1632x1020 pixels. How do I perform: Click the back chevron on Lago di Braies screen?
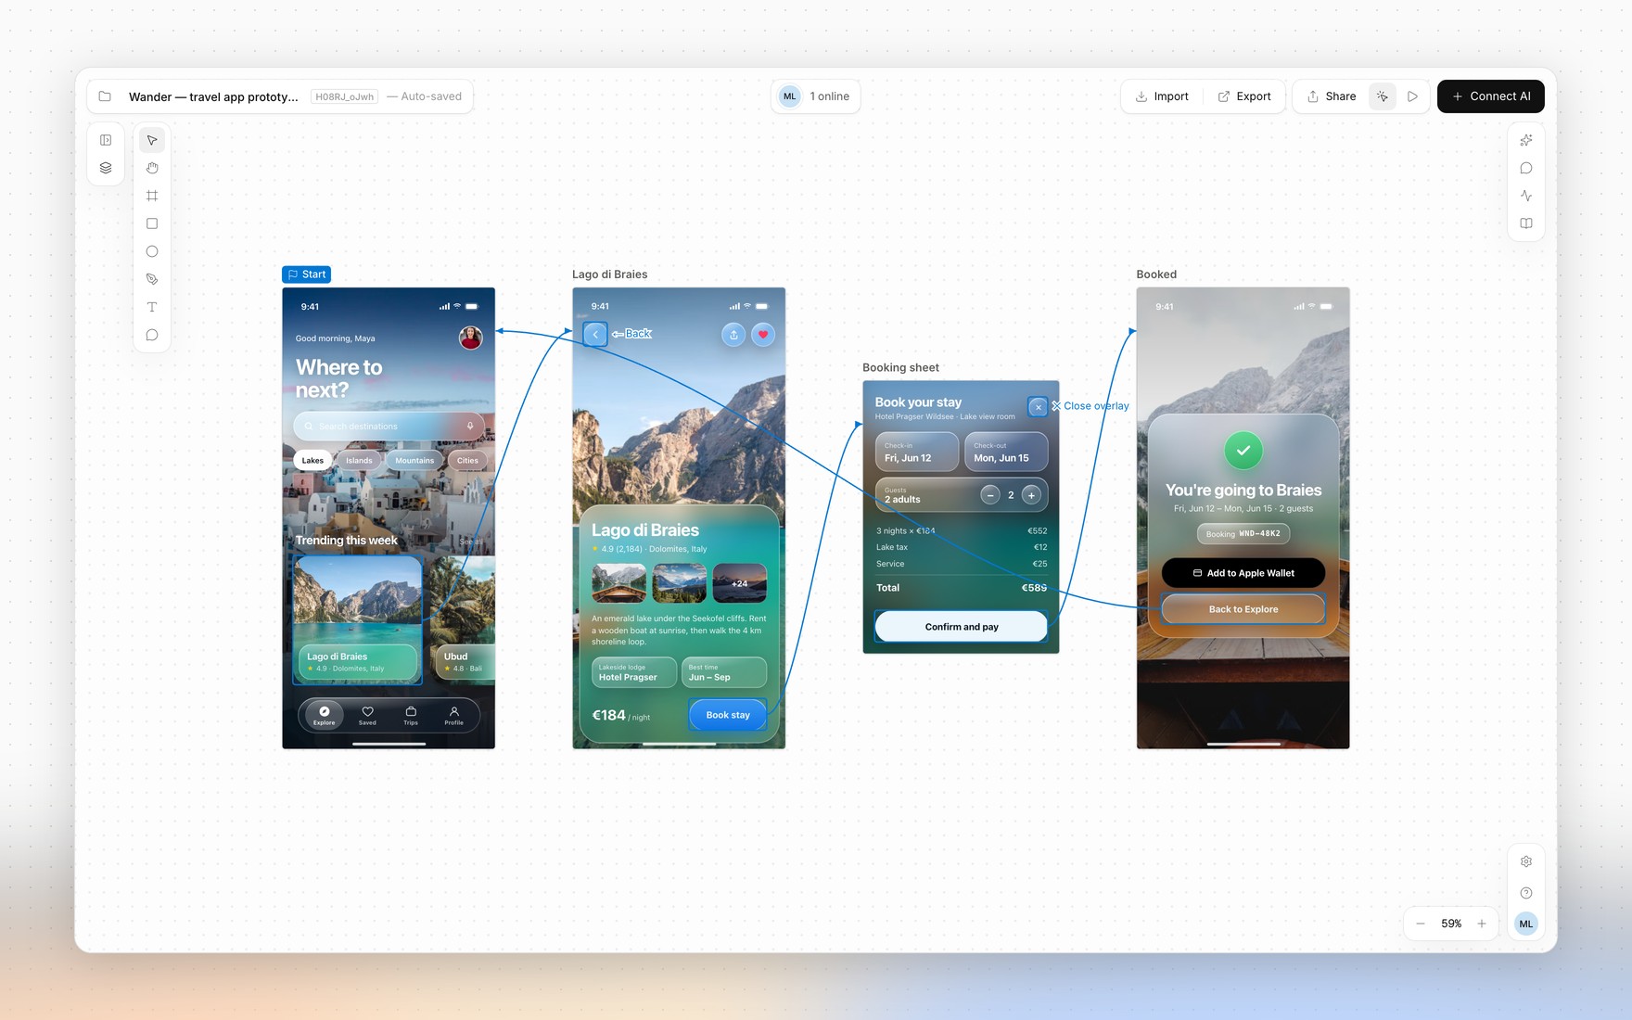(x=595, y=334)
